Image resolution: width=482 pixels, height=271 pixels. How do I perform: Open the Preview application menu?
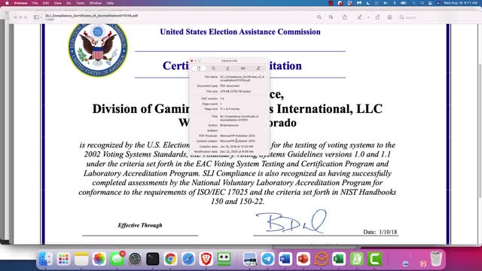point(20,3)
